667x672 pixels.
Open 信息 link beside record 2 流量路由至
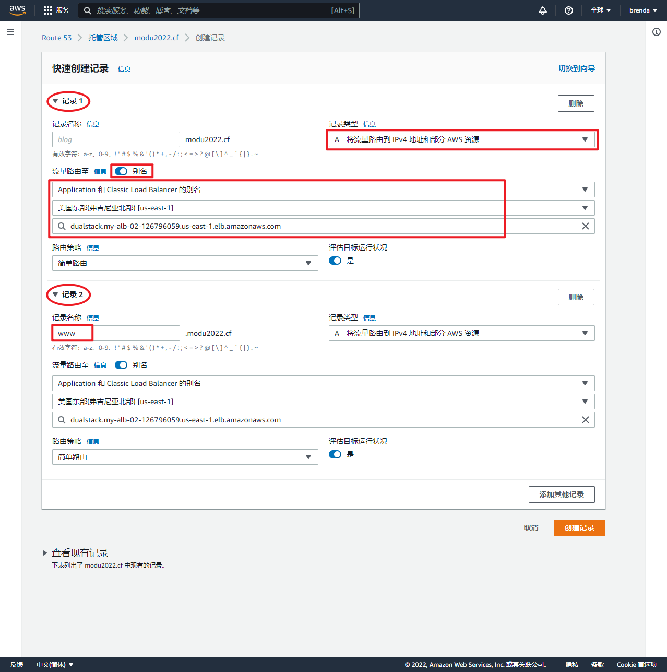(100, 366)
